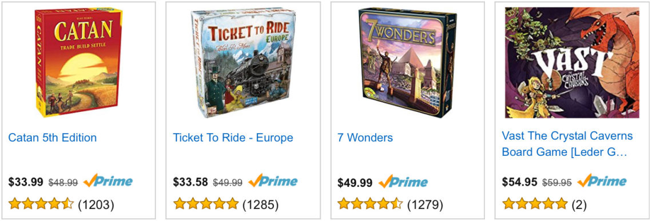The image size is (652, 221).
Task: Click Prime badge beside $33.58 price
Action: [x=273, y=181]
